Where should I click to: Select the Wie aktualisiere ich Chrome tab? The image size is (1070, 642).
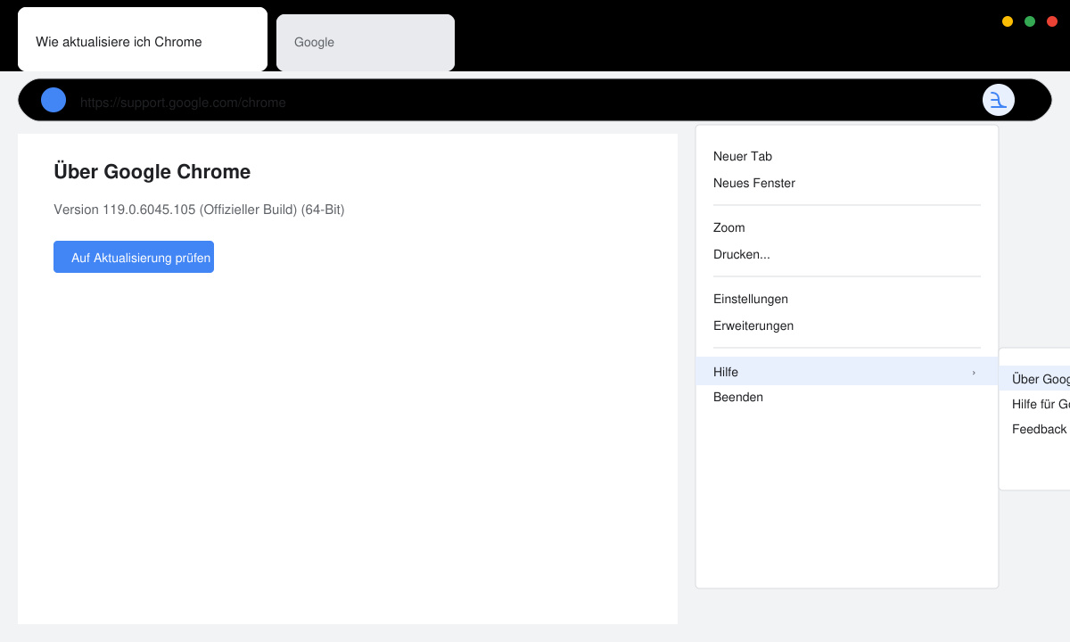coord(143,39)
